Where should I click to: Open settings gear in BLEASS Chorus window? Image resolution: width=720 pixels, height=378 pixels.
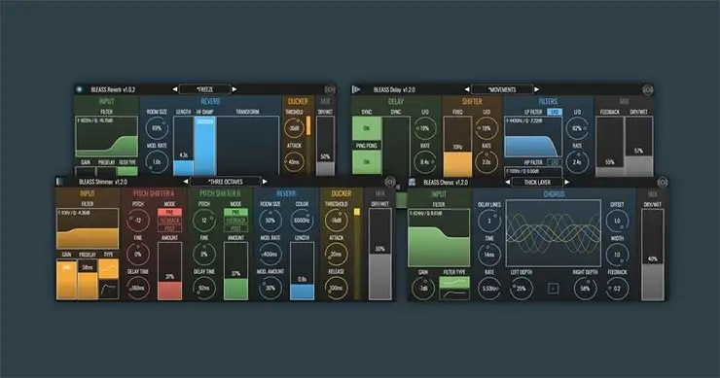coord(663,182)
